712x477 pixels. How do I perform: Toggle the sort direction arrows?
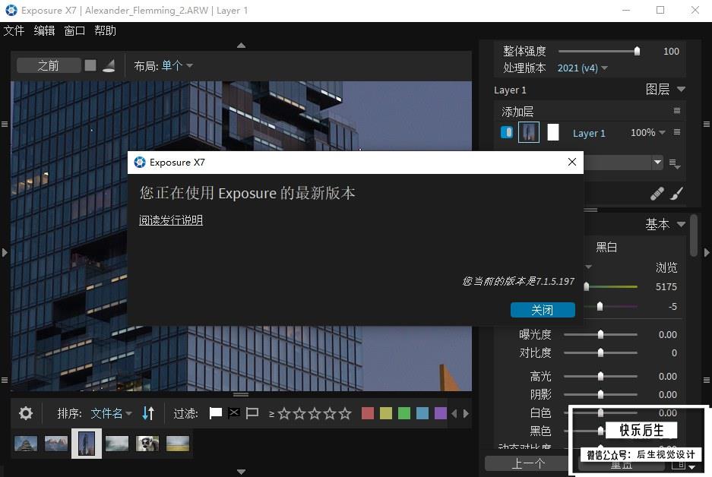pos(148,413)
